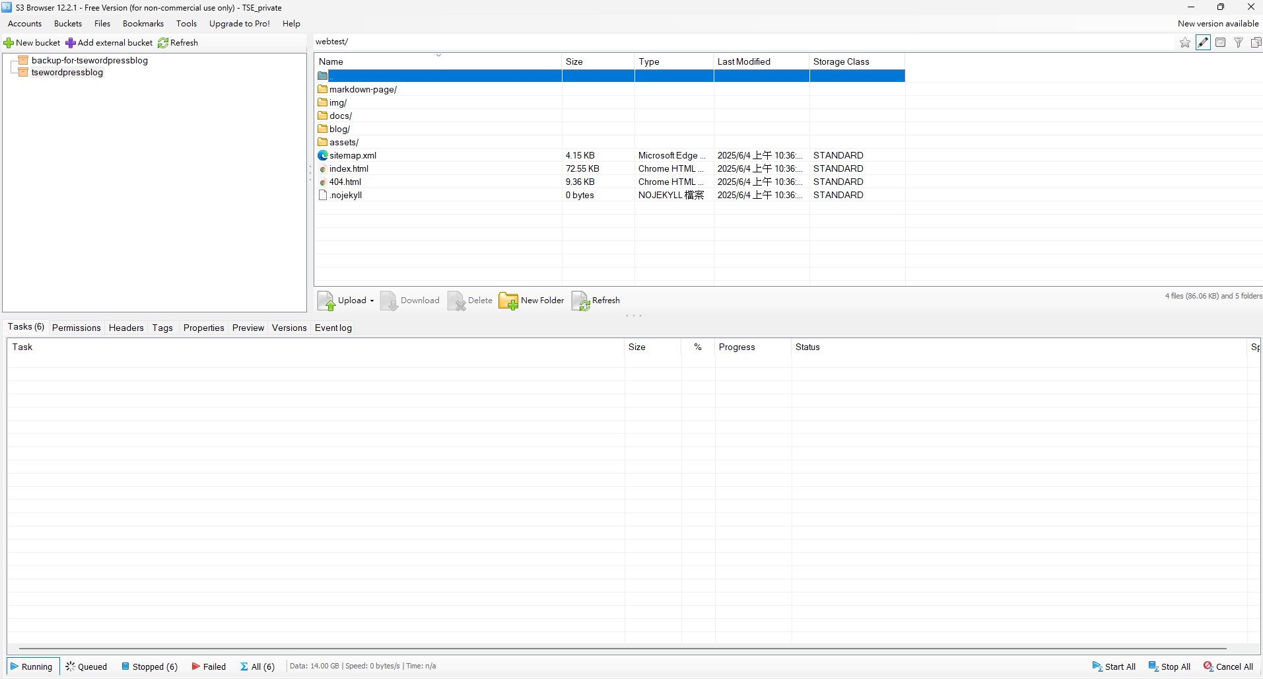
Task: Click Add external bucket
Action: click(x=110, y=43)
